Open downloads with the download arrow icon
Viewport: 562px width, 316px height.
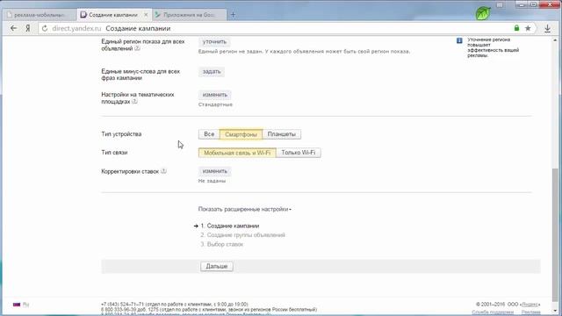(x=547, y=28)
